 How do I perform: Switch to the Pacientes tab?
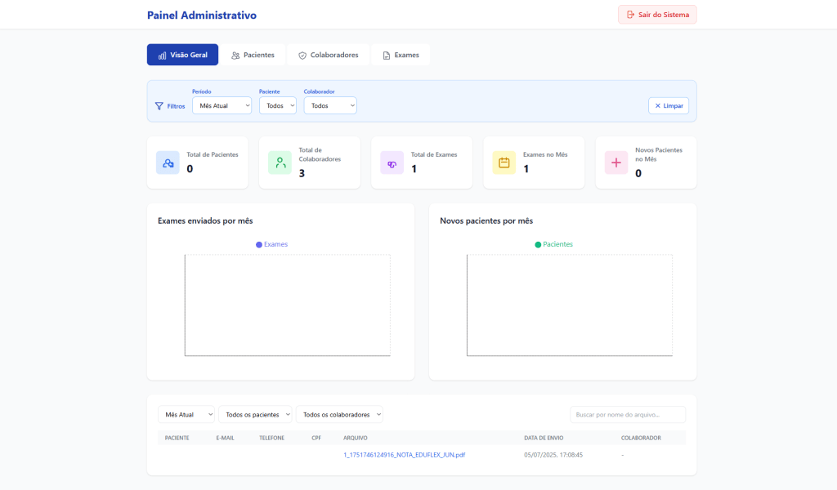(x=253, y=55)
